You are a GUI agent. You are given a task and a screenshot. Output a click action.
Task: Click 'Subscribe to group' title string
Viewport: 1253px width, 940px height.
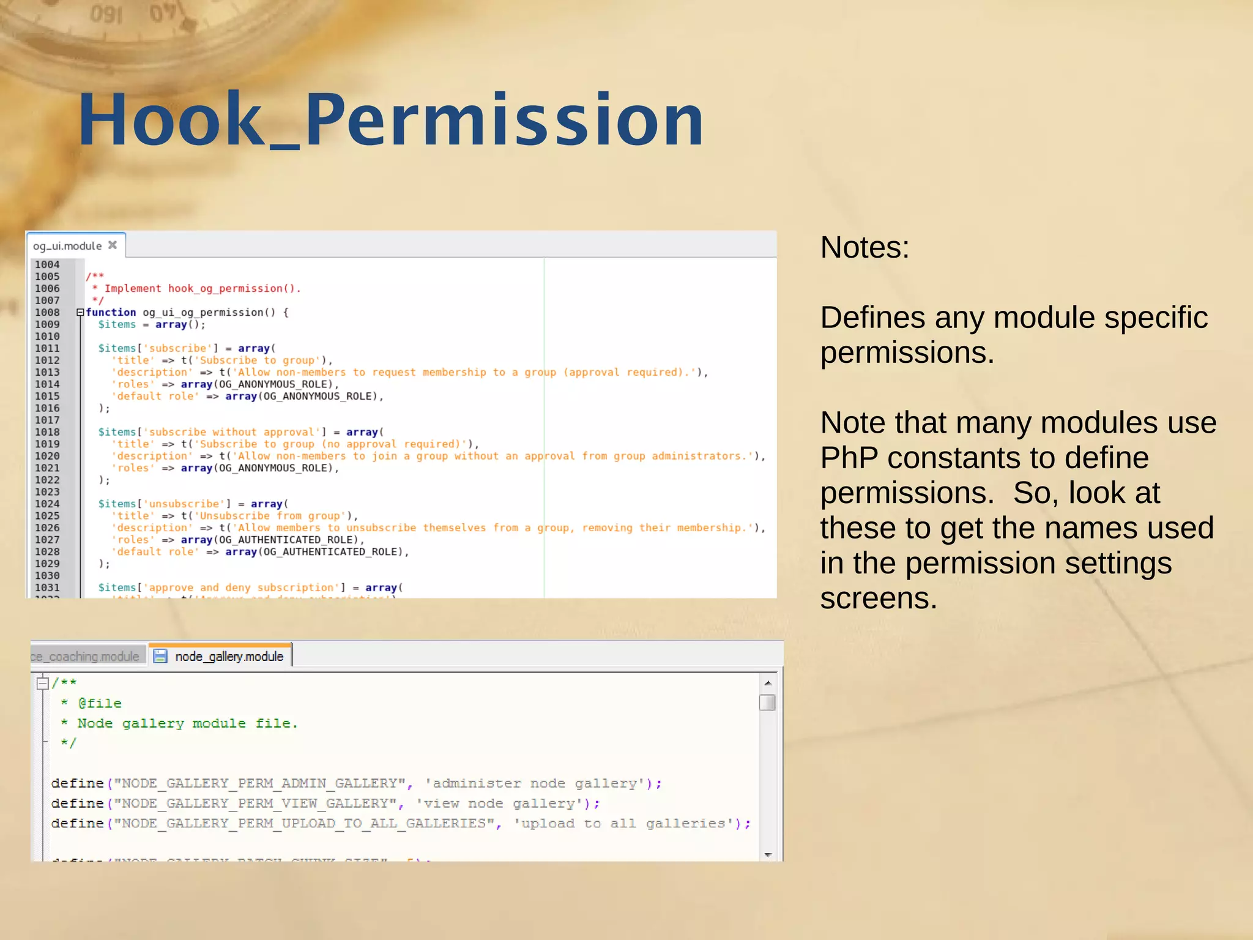pyautogui.click(x=257, y=360)
